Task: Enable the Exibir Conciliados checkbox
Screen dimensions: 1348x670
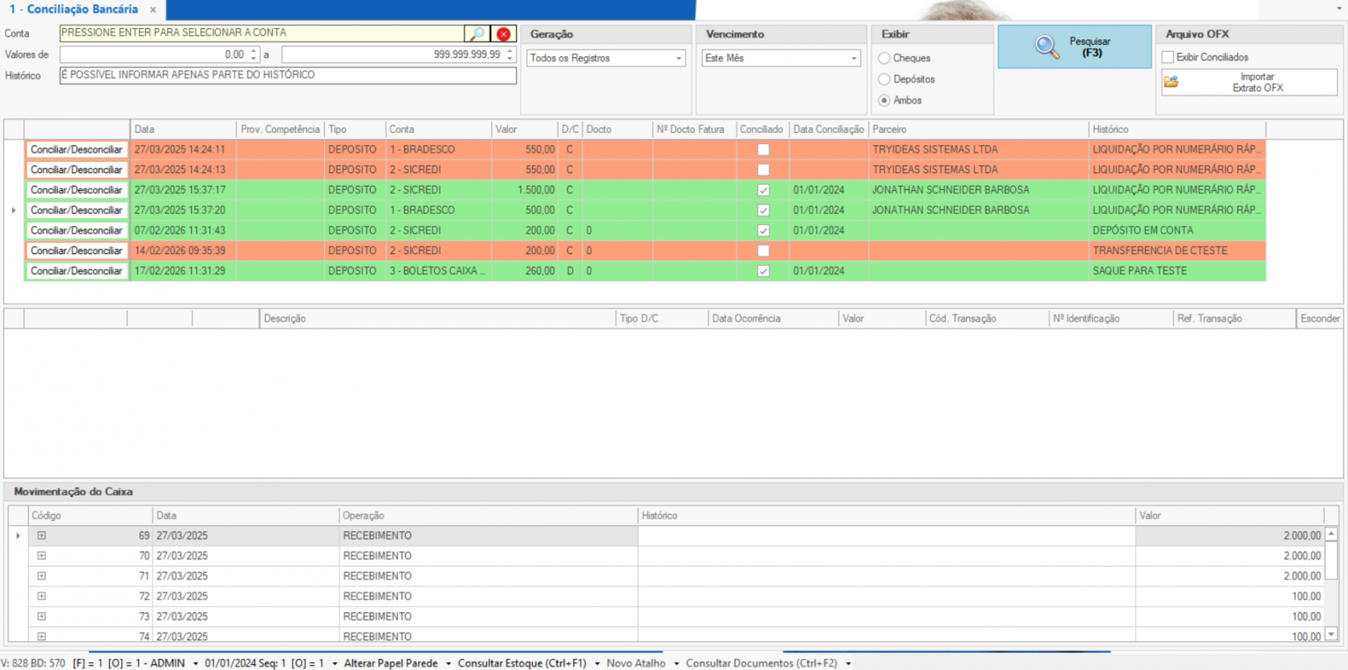Action: pyautogui.click(x=1167, y=57)
